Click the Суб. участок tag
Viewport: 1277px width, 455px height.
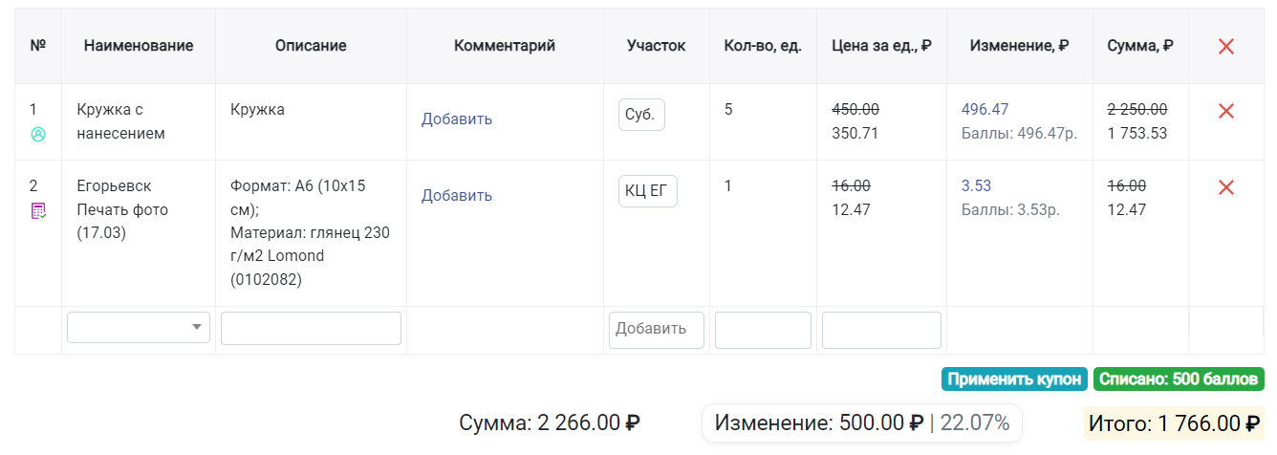tap(641, 115)
